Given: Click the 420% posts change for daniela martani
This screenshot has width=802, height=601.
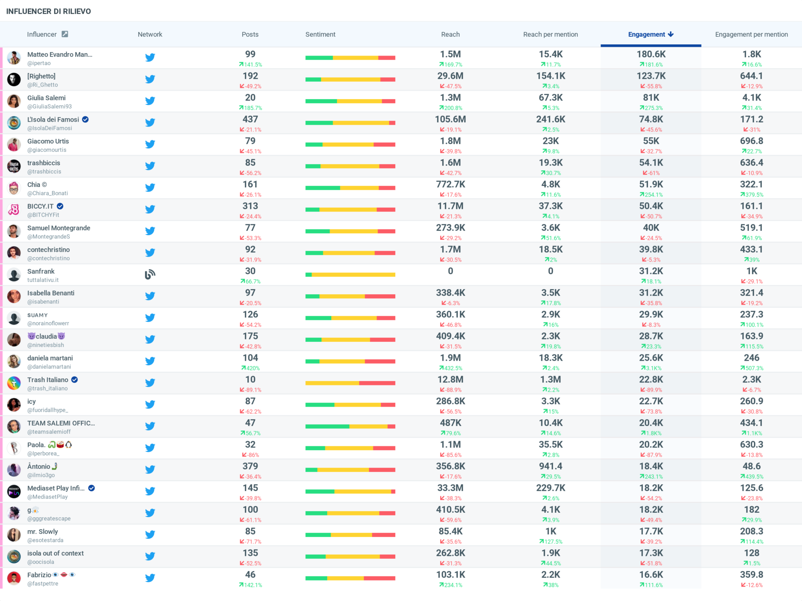Looking at the screenshot, I should point(250,368).
